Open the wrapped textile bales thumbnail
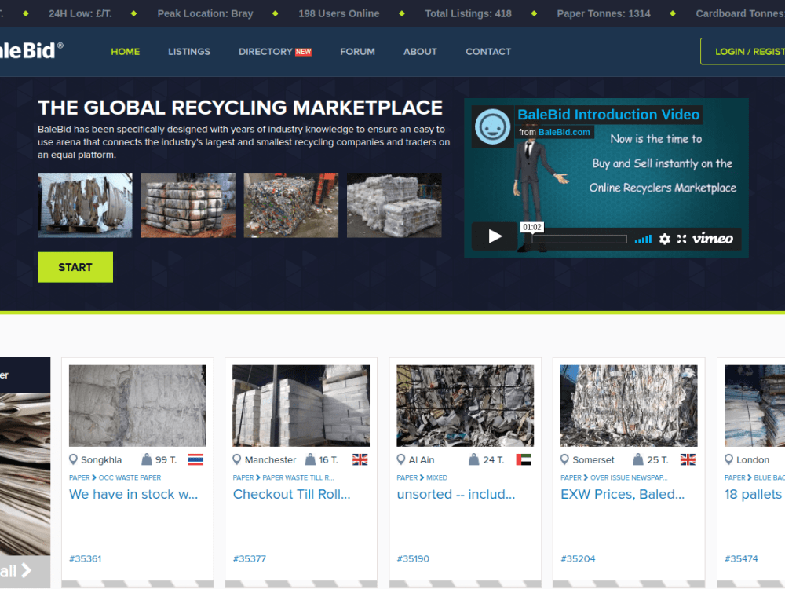This screenshot has height=589, width=785. coord(188,205)
